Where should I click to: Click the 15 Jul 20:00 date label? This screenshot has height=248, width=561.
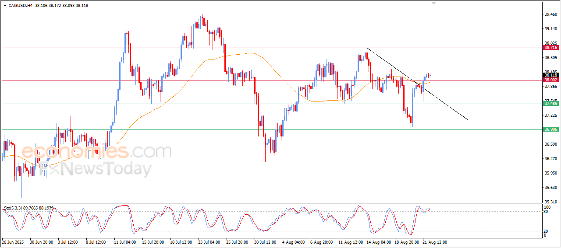click(153, 242)
